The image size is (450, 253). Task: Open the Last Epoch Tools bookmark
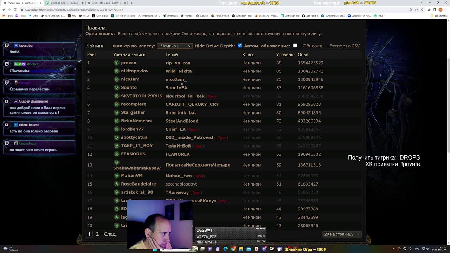click(x=242, y=16)
